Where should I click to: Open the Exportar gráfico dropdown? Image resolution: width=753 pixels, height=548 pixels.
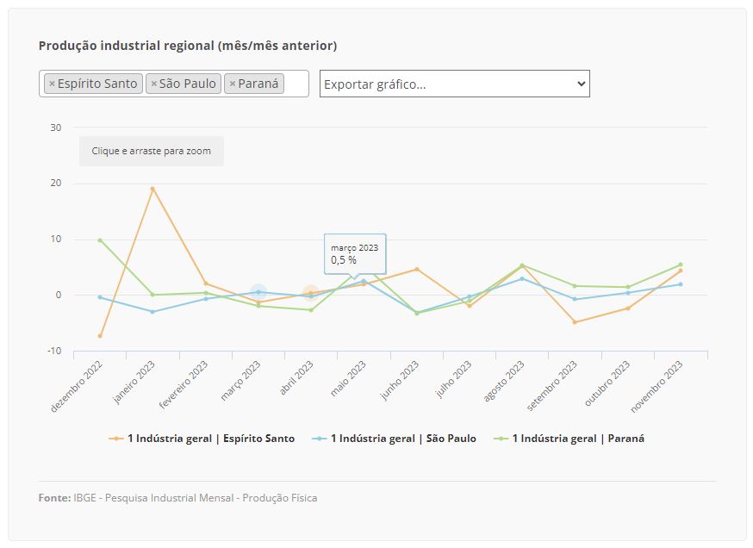coord(455,84)
